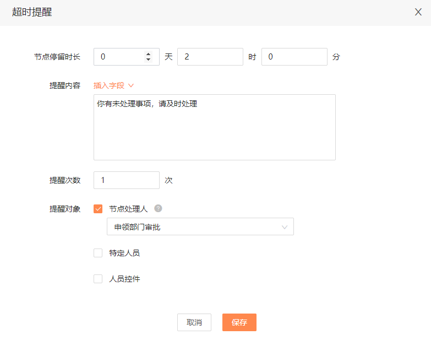Check the 特定人员 checkbox

[x=98, y=253]
